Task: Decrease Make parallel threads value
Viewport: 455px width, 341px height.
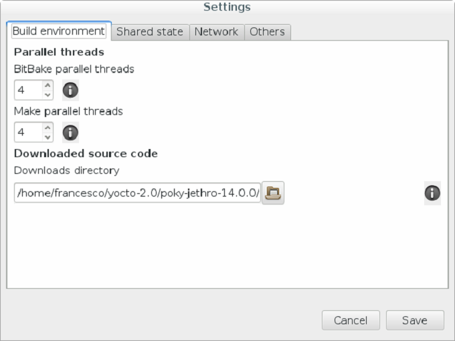Action: [48, 137]
